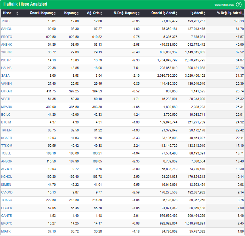This screenshot has height=236, width=245.
Task: Open TCELL stock link
Action: (6, 153)
